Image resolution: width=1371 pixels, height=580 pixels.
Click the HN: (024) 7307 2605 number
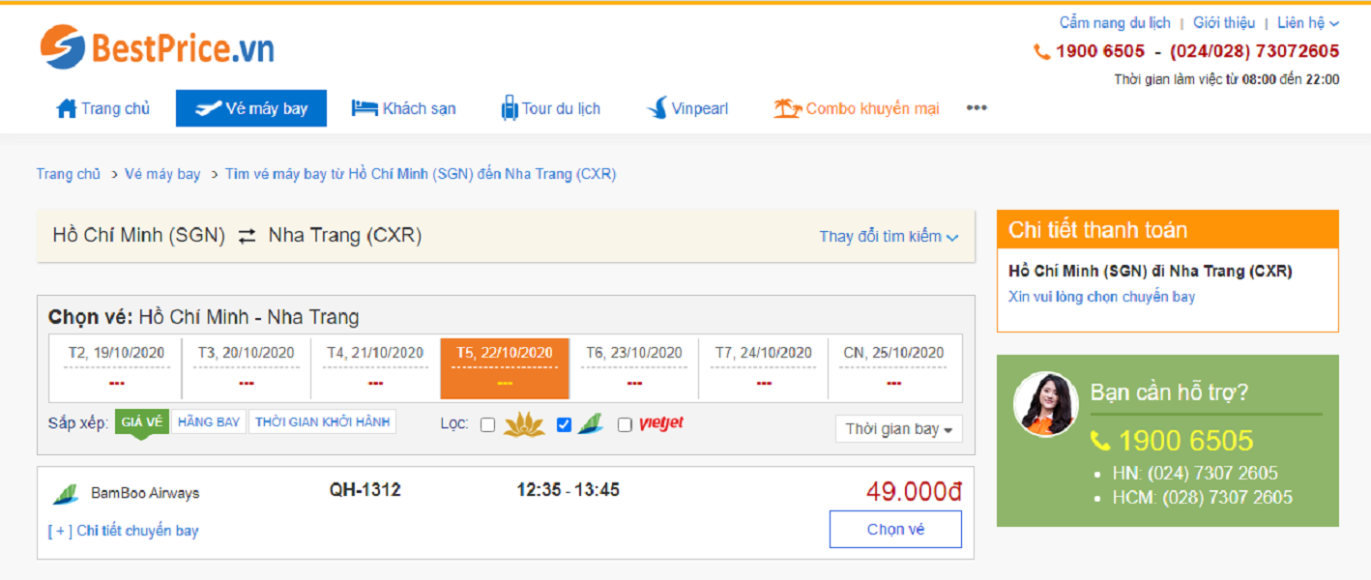click(x=1195, y=474)
